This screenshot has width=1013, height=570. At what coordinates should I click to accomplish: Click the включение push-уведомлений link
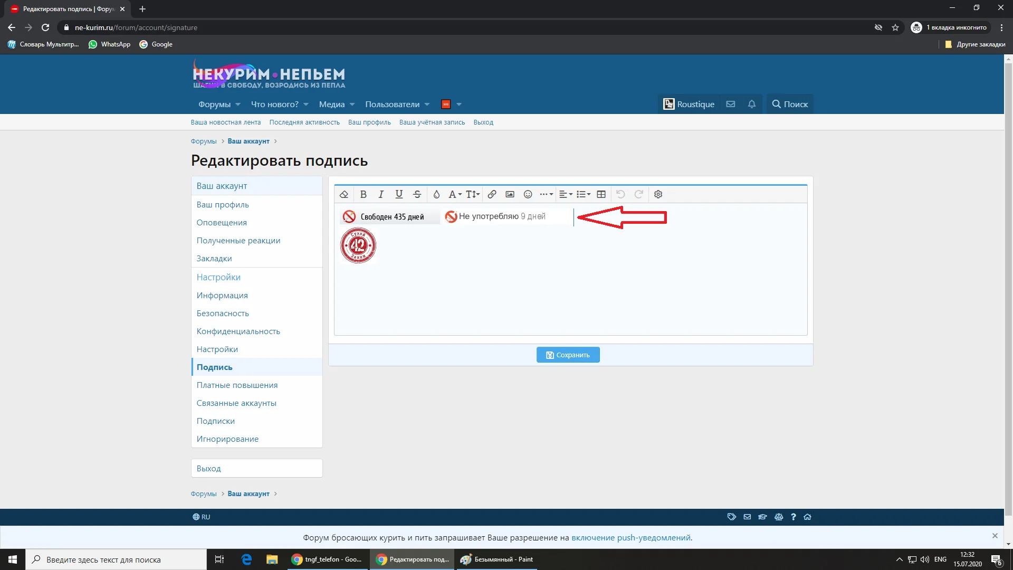tap(630, 537)
